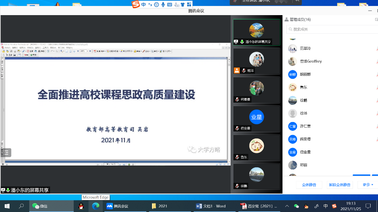Toggle 杨洋's muted microphone icon in video tile
Screen dimensions: 378x212
pyautogui.click(x=243, y=71)
